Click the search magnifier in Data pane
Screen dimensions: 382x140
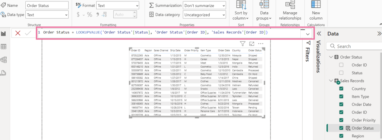(332, 46)
